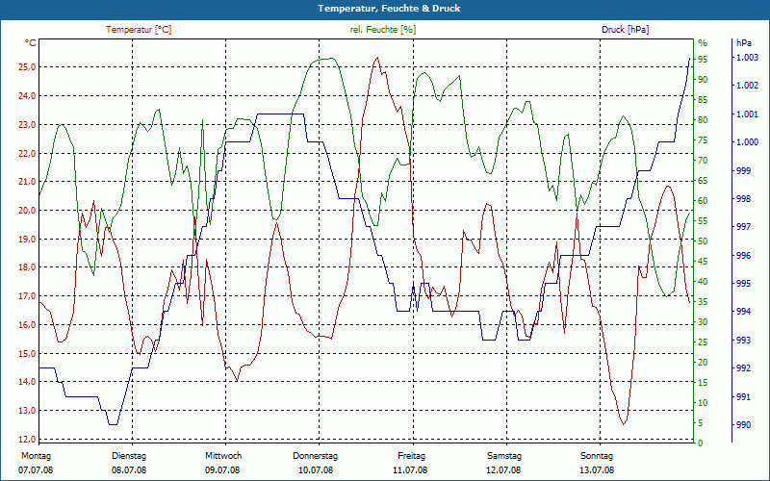Click the '95' humidity axis value

pos(703,59)
